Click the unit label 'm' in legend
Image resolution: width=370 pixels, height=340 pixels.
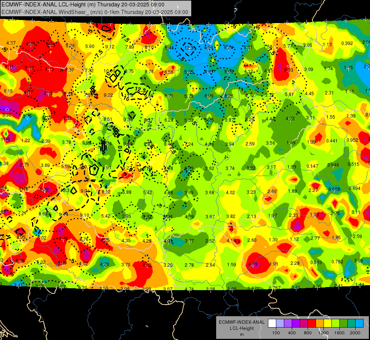click(242, 335)
